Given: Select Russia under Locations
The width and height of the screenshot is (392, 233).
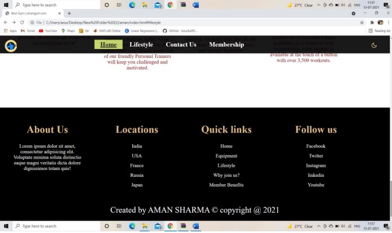Looking at the screenshot, I should pyautogui.click(x=137, y=175).
